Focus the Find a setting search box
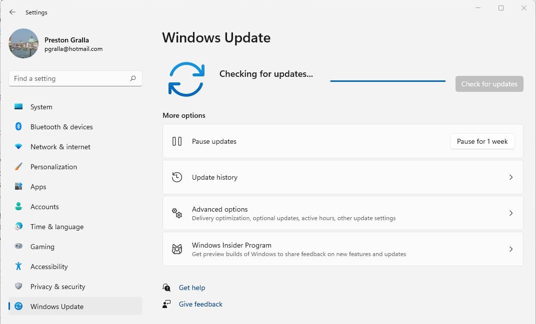This screenshot has height=324, width=536. 75,78
